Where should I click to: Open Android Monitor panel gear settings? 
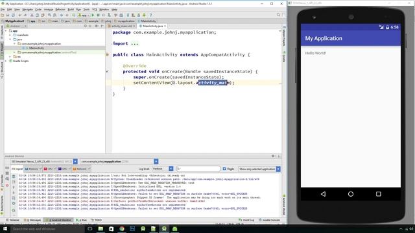[273, 156]
